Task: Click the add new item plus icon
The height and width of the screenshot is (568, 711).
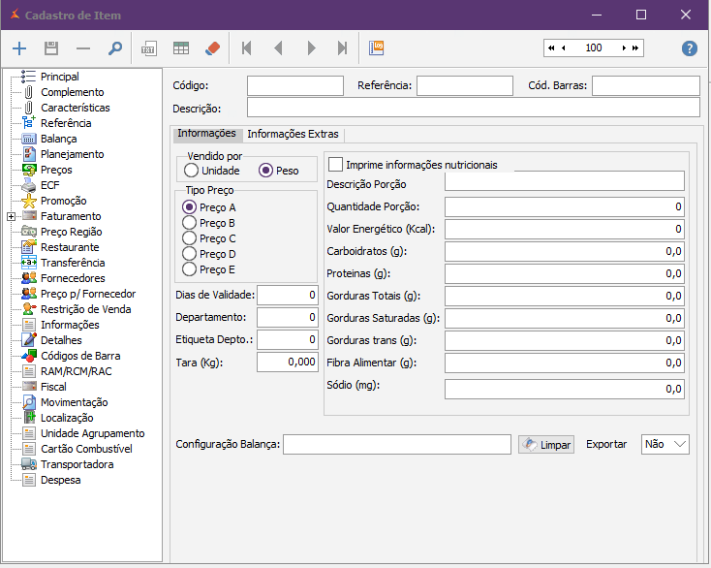Action: [x=20, y=48]
